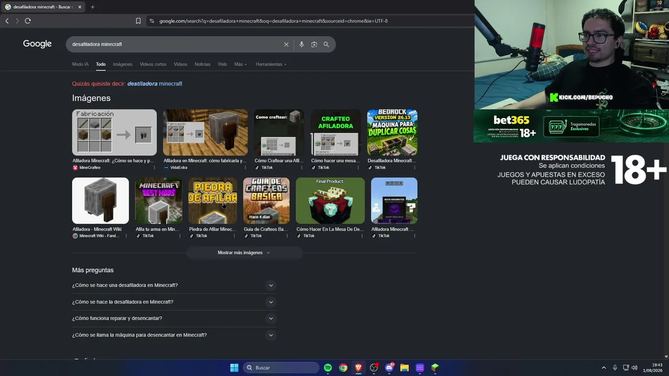Open the 'Final Product' thumbnail

330,201
